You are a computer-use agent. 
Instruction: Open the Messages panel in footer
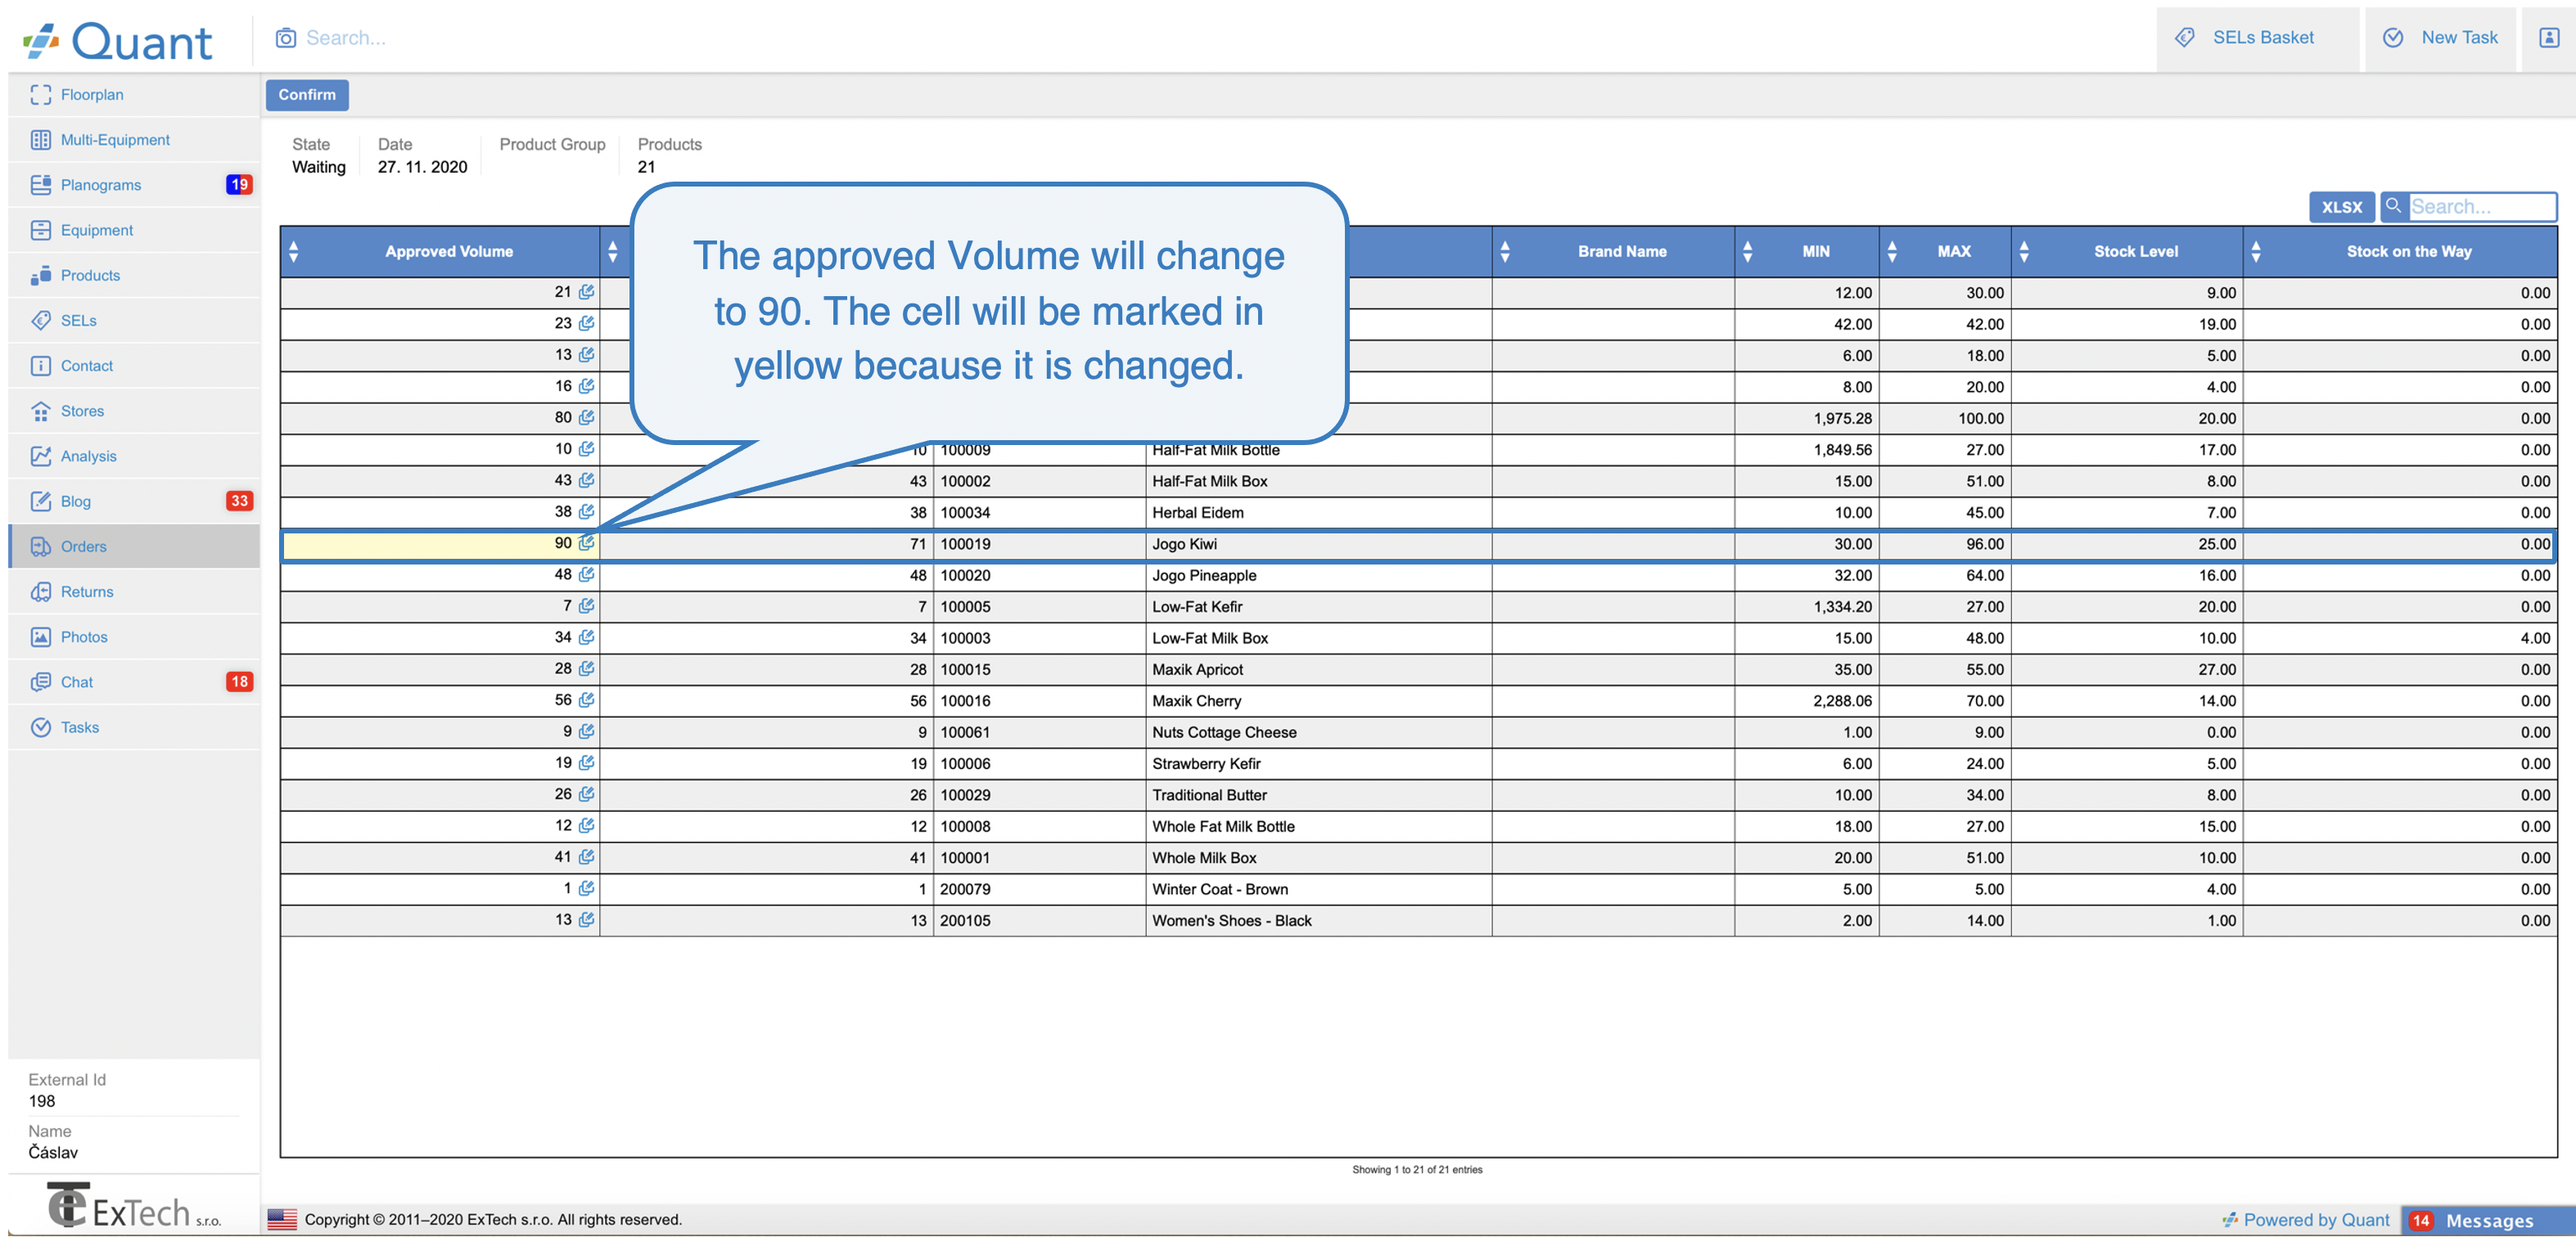tap(2488, 1220)
